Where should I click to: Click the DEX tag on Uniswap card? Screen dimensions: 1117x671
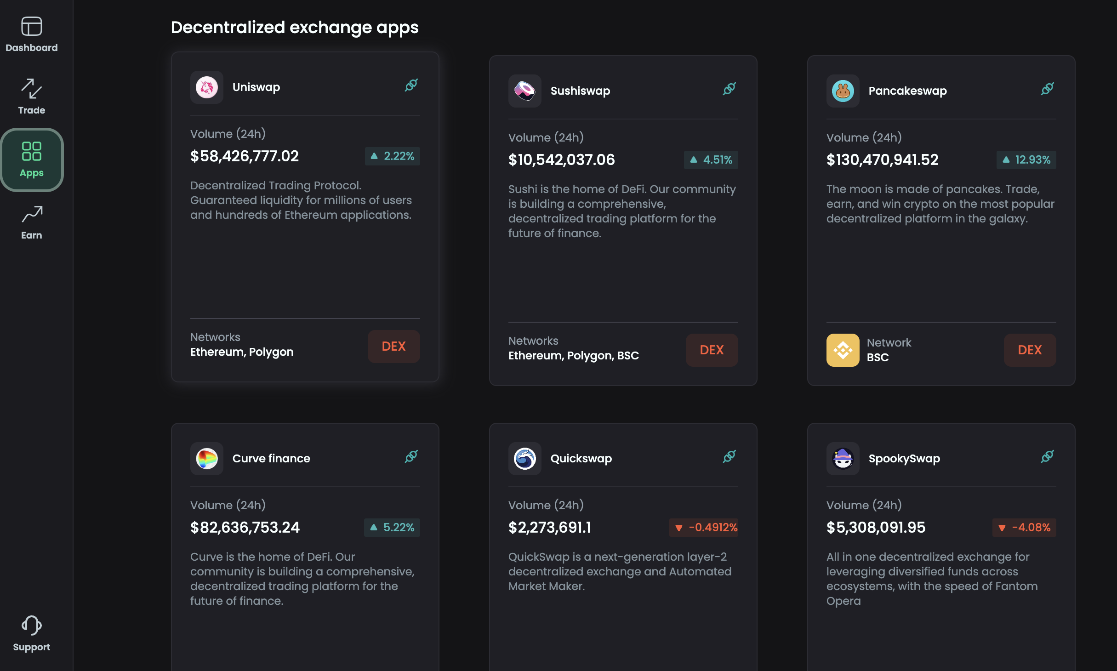394,346
